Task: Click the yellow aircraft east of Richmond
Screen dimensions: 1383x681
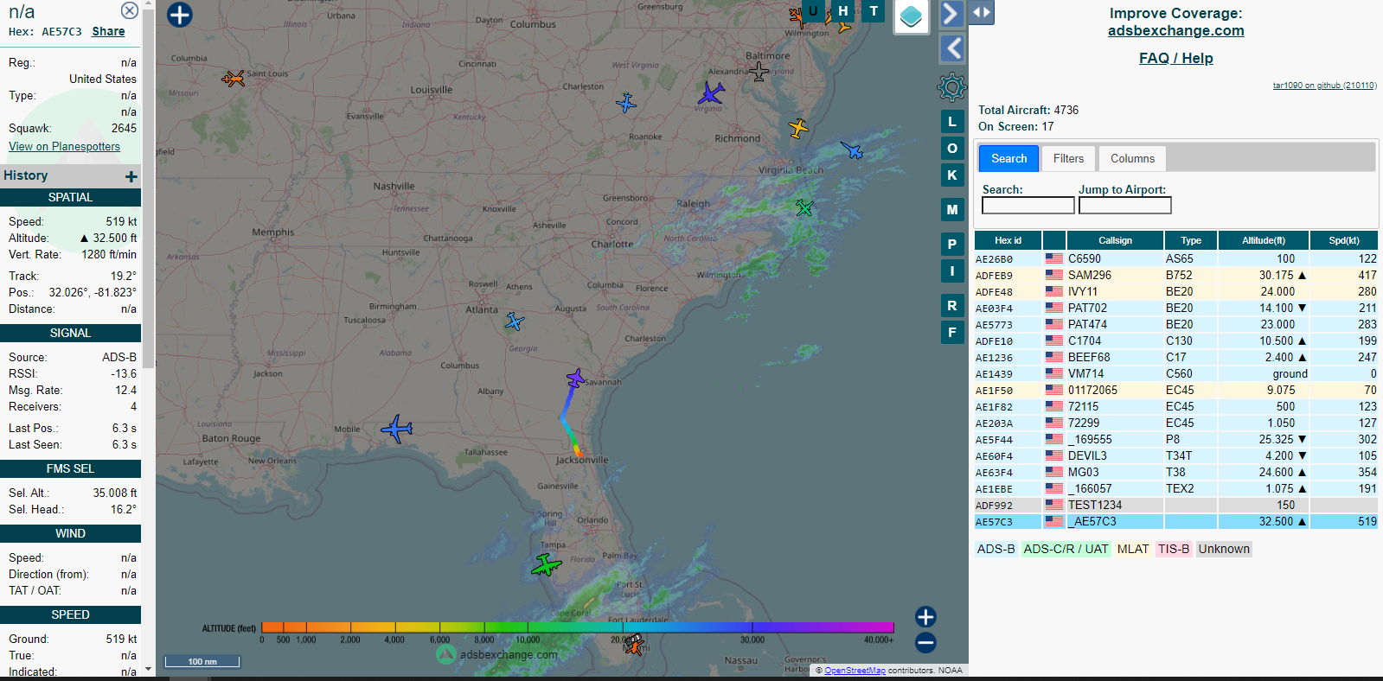Action: 798,128
